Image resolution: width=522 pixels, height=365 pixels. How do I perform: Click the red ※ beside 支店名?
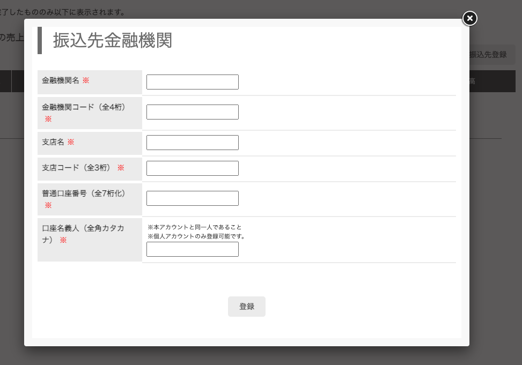[71, 142]
